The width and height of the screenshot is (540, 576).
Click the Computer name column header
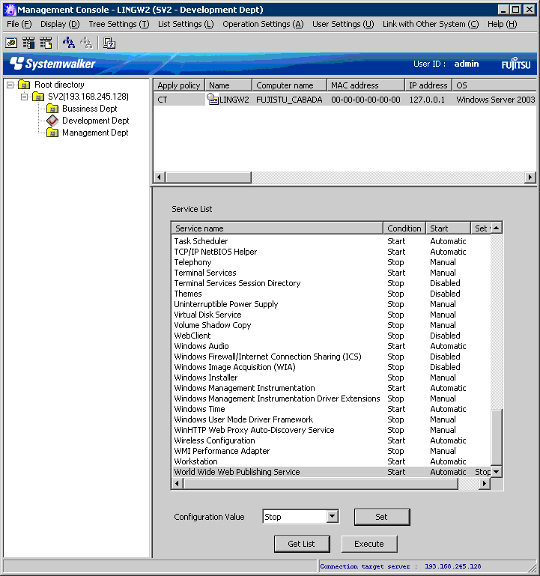coord(289,85)
